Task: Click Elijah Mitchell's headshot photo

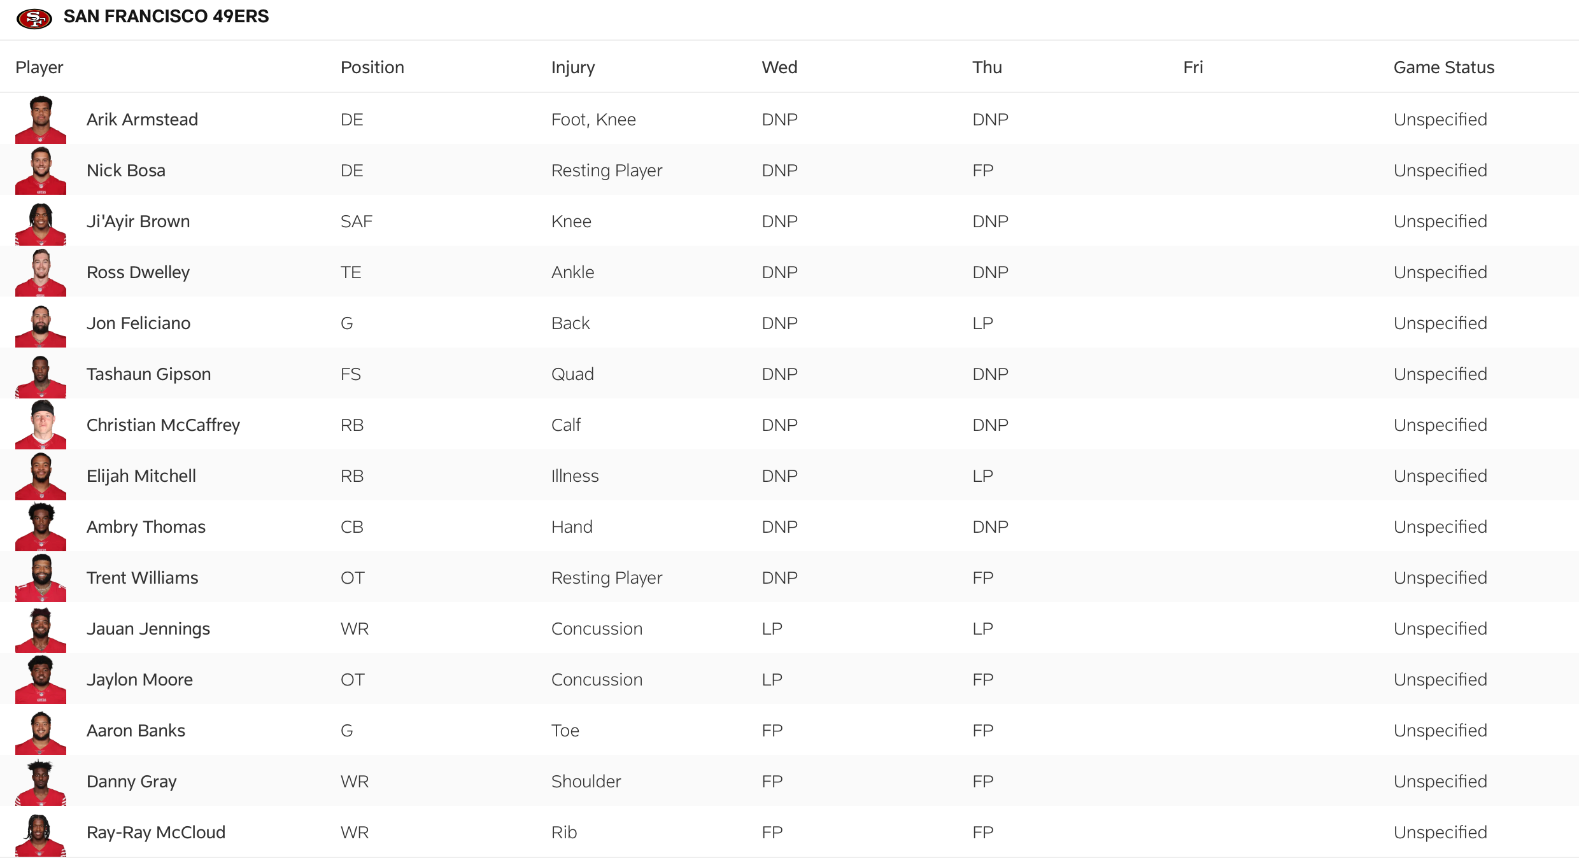Action: [x=41, y=476]
